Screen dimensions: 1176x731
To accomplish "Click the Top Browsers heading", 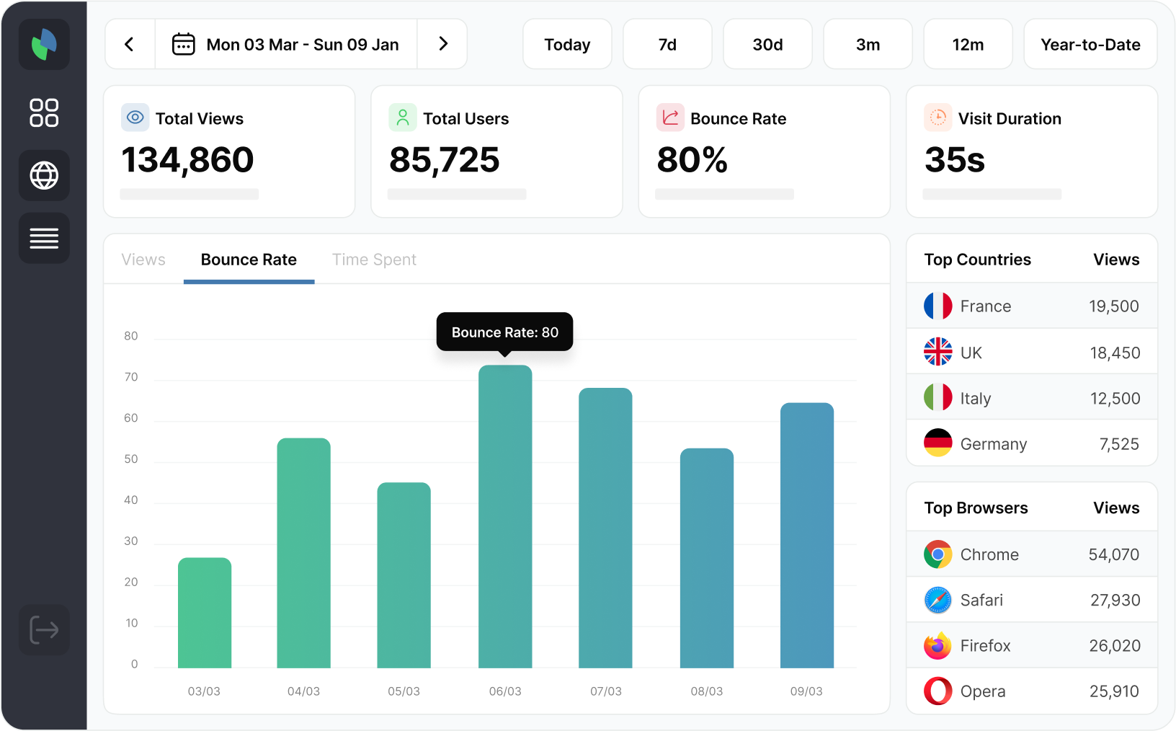I will tap(976, 508).
